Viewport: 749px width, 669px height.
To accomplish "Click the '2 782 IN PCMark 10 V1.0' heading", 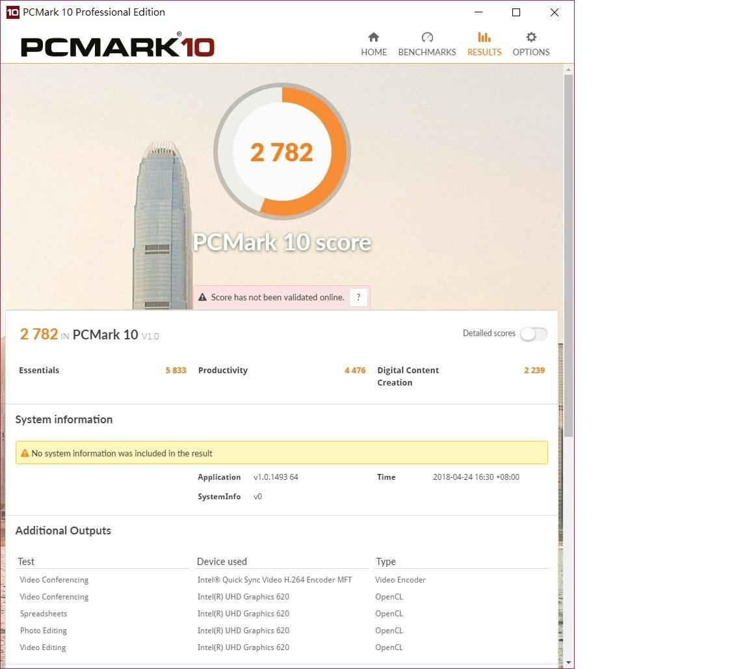I will pos(89,334).
